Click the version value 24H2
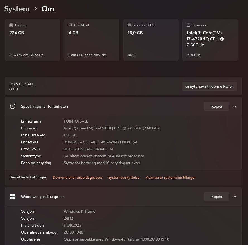Screen dimensions: 248x245 coord(68,218)
